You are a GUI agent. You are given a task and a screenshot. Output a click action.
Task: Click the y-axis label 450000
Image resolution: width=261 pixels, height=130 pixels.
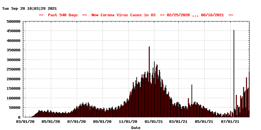(x=13, y=31)
